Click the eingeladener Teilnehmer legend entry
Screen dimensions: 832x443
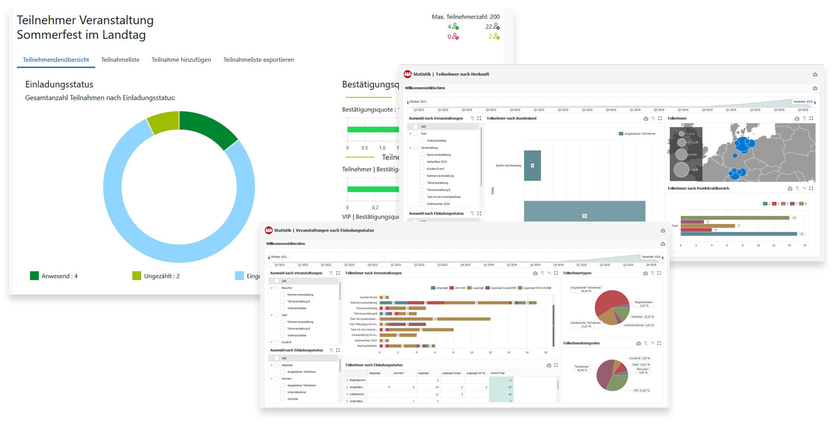pos(636,134)
